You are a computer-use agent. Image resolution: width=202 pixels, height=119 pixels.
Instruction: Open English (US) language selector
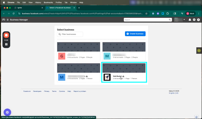[173, 93]
